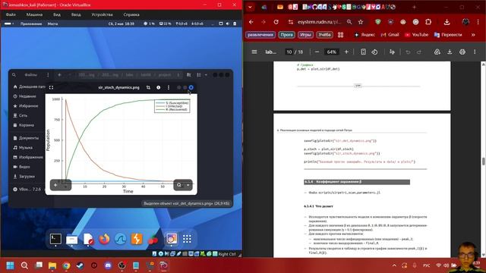Open the Устройства menu in VirtualBox

[102, 14]
